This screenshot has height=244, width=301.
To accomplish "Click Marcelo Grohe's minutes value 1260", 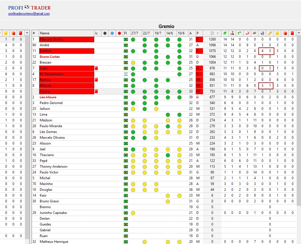I will point(212,39).
